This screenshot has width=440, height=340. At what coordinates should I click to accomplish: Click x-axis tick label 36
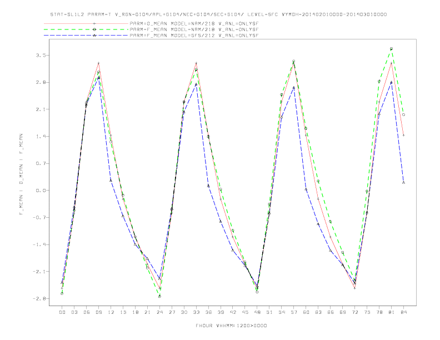click(208, 312)
